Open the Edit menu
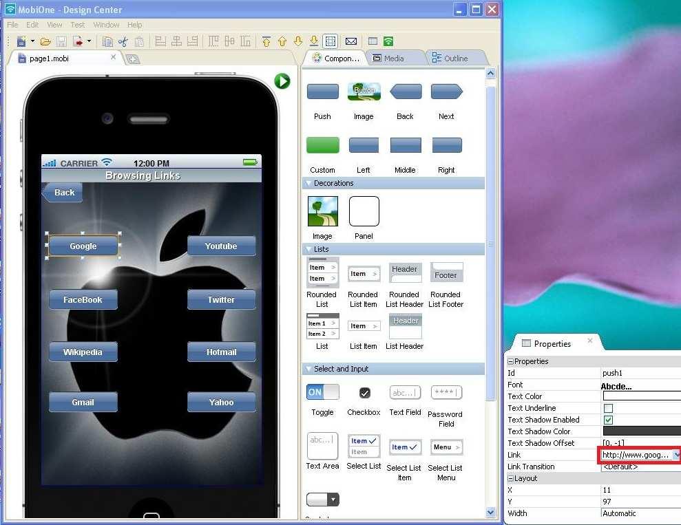This screenshot has height=525, width=681. tap(32, 25)
